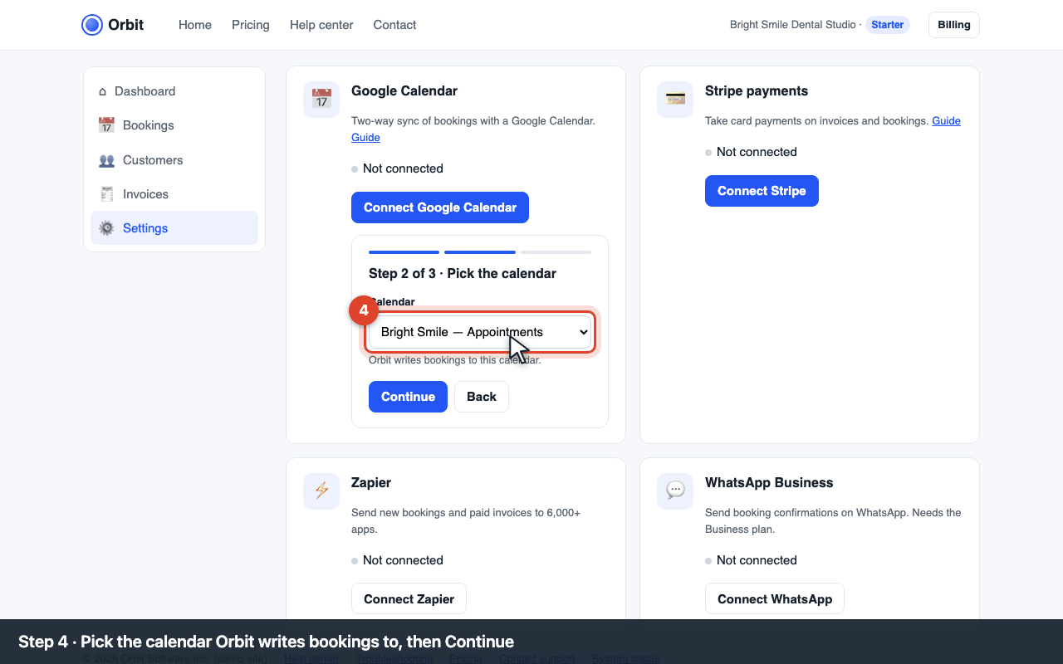Open the Calendar dropdown showing Bright Smile — Appointments
The image size is (1063, 664).
[x=480, y=332]
